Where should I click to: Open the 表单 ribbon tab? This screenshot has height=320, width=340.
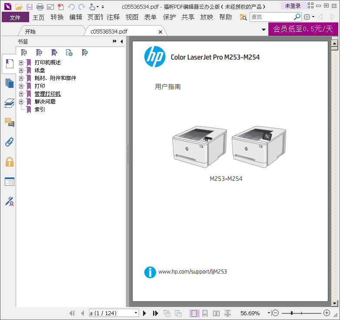coord(150,17)
